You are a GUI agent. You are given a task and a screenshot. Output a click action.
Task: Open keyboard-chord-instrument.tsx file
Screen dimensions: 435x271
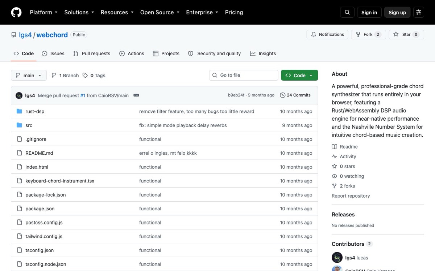point(60,181)
